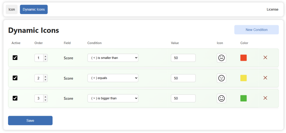The height and width of the screenshot is (133, 286).
Task: Delete the 'is bigger than' condition row
Action: click(265, 98)
